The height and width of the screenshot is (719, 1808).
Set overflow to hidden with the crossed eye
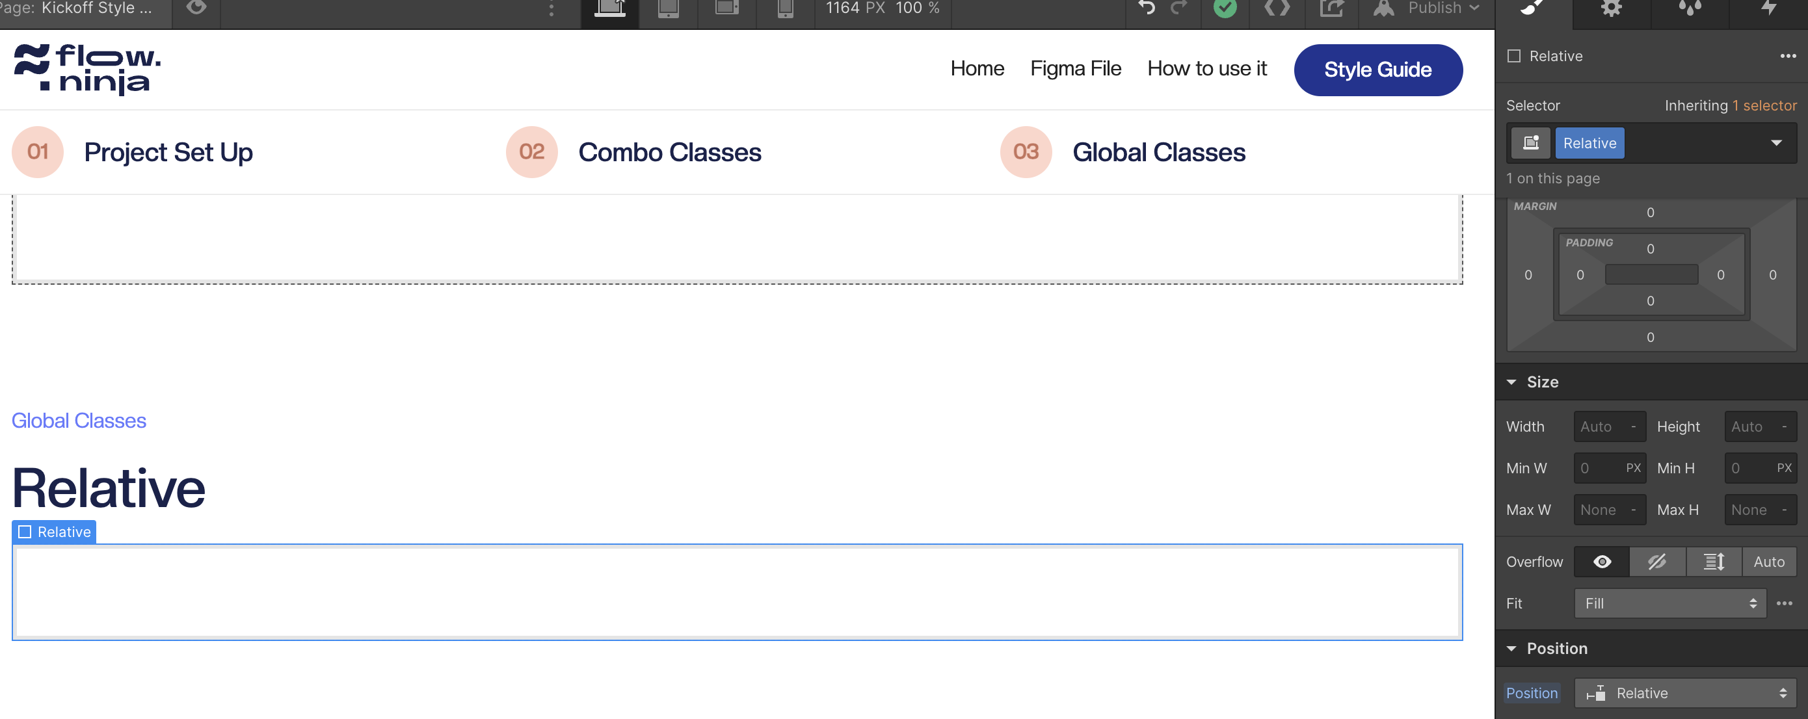(1657, 562)
